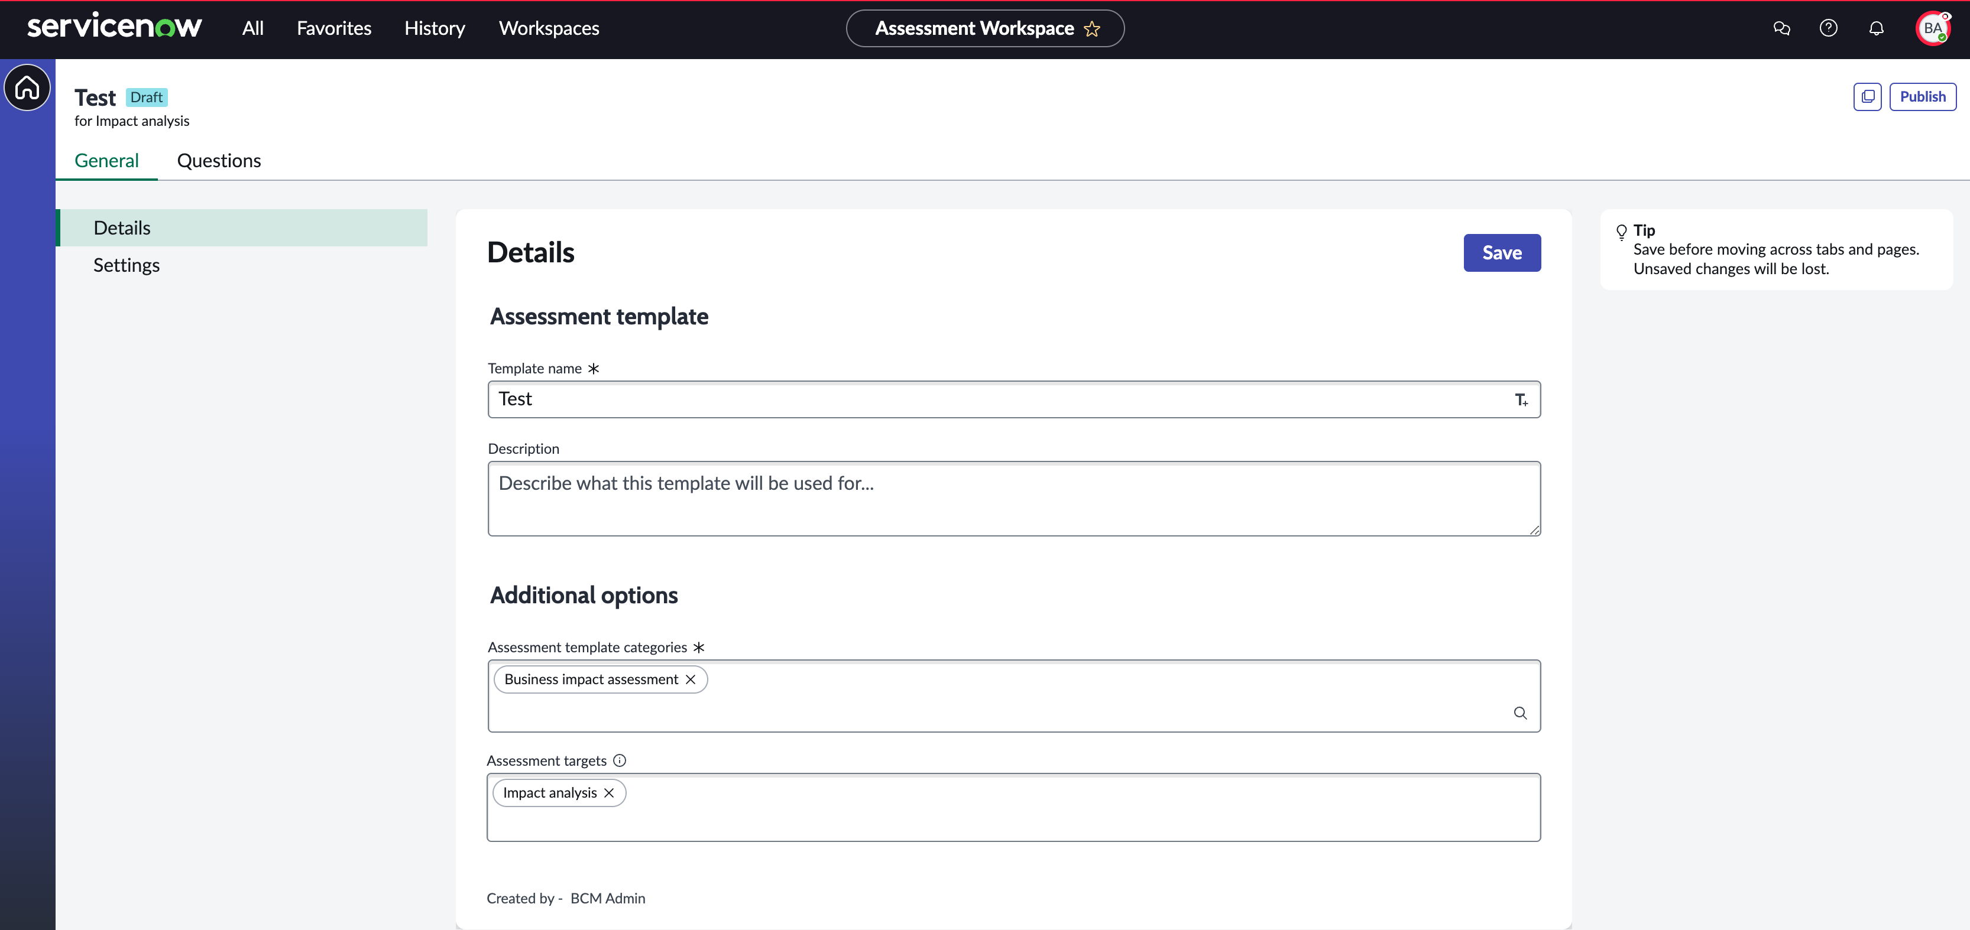1970x930 pixels.
Task: Open the help question mark icon
Action: [x=1828, y=28]
